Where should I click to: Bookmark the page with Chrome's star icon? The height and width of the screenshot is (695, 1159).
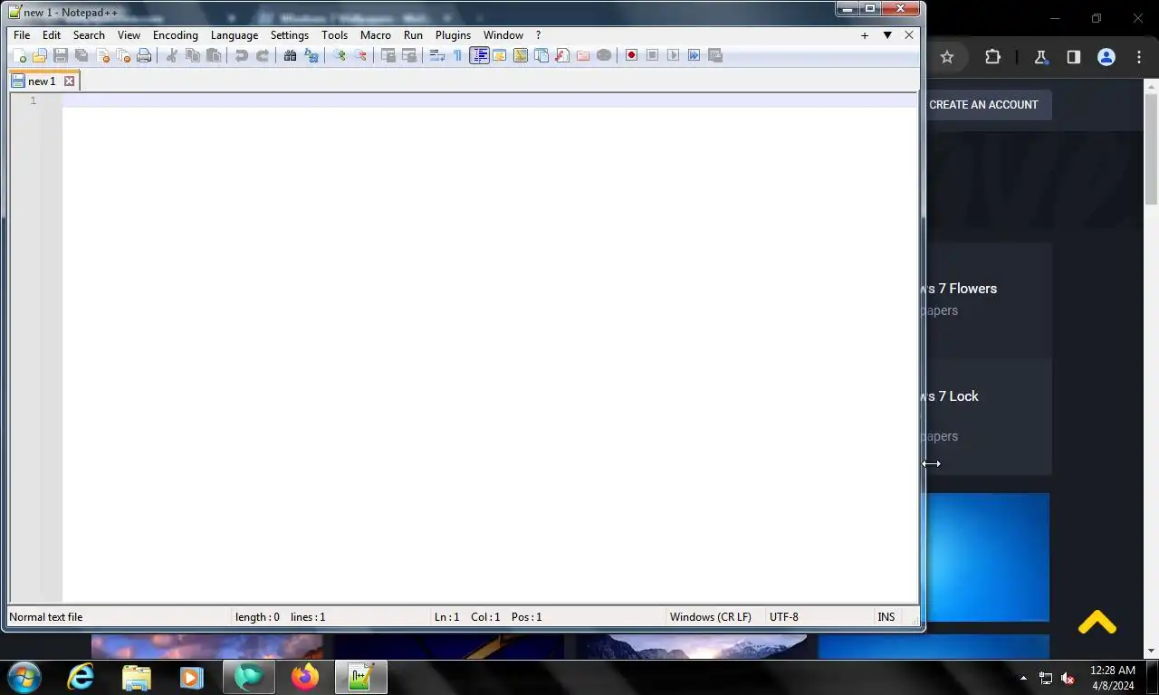[947, 57]
